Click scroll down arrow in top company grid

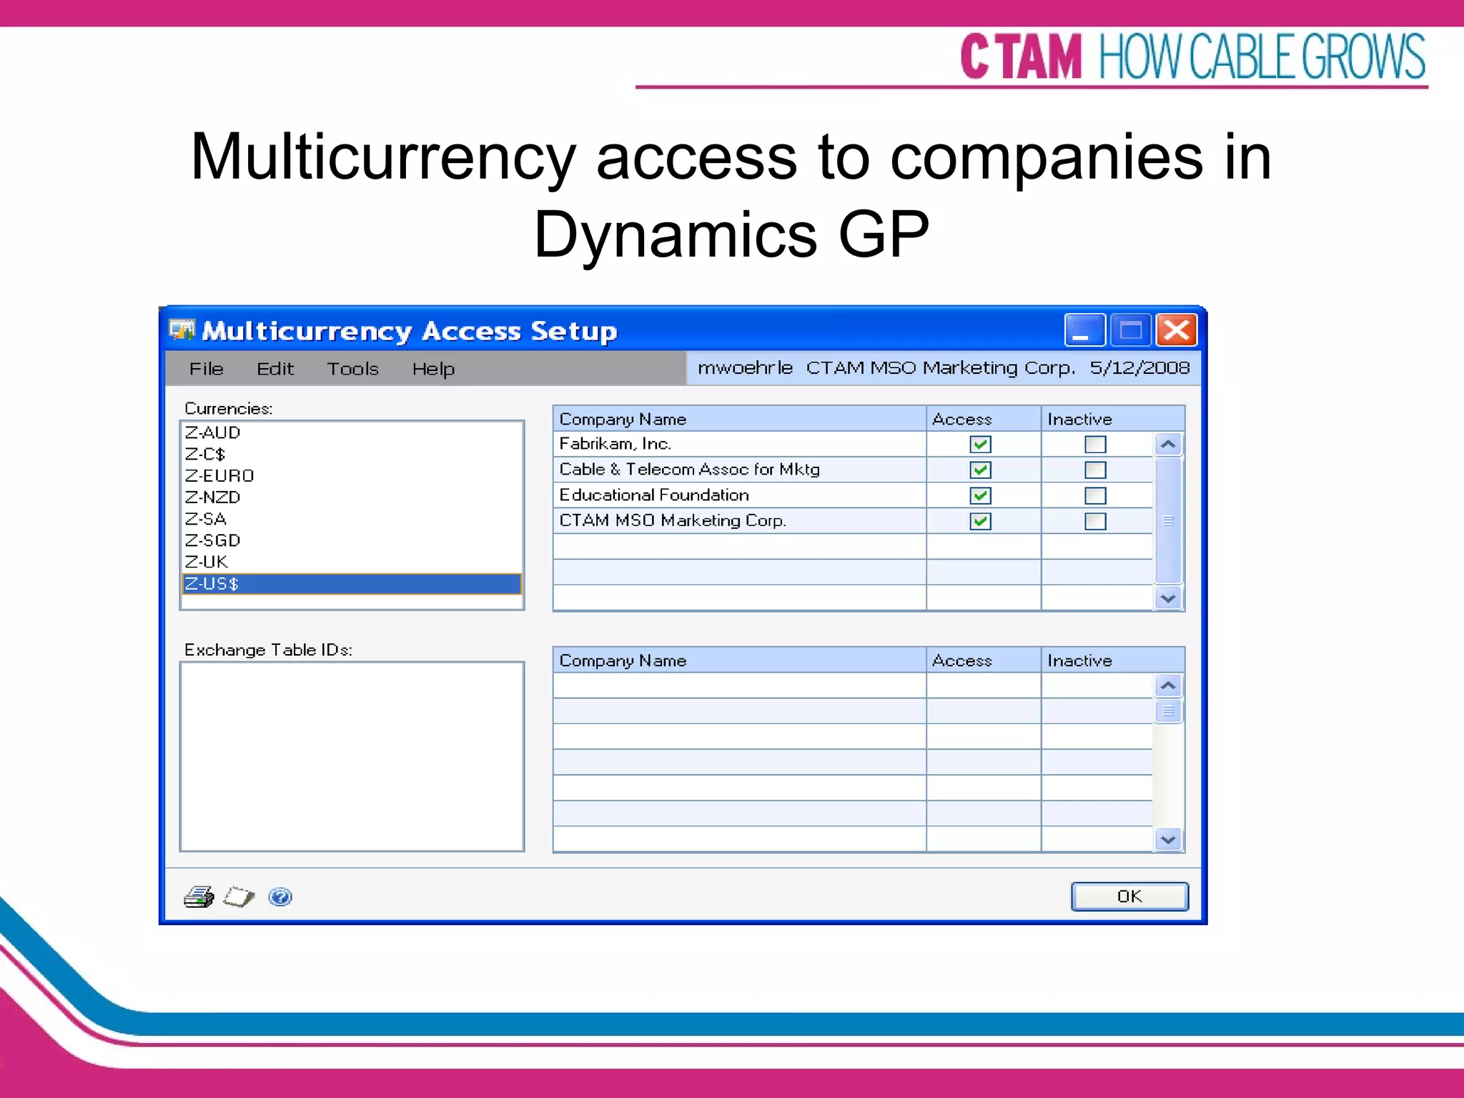pos(1168,598)
